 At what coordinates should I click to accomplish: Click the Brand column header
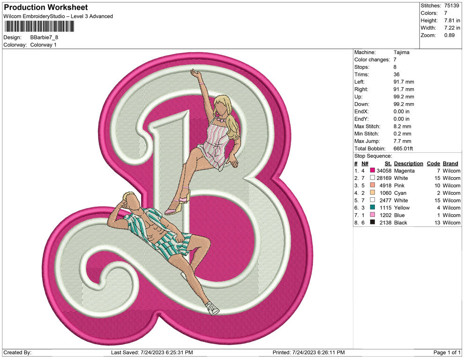(x=450, y=164)
